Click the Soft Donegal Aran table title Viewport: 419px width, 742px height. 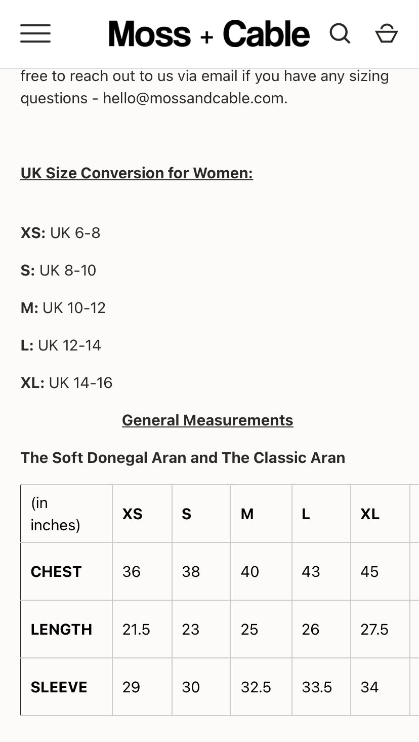click(x=183, y=458)
